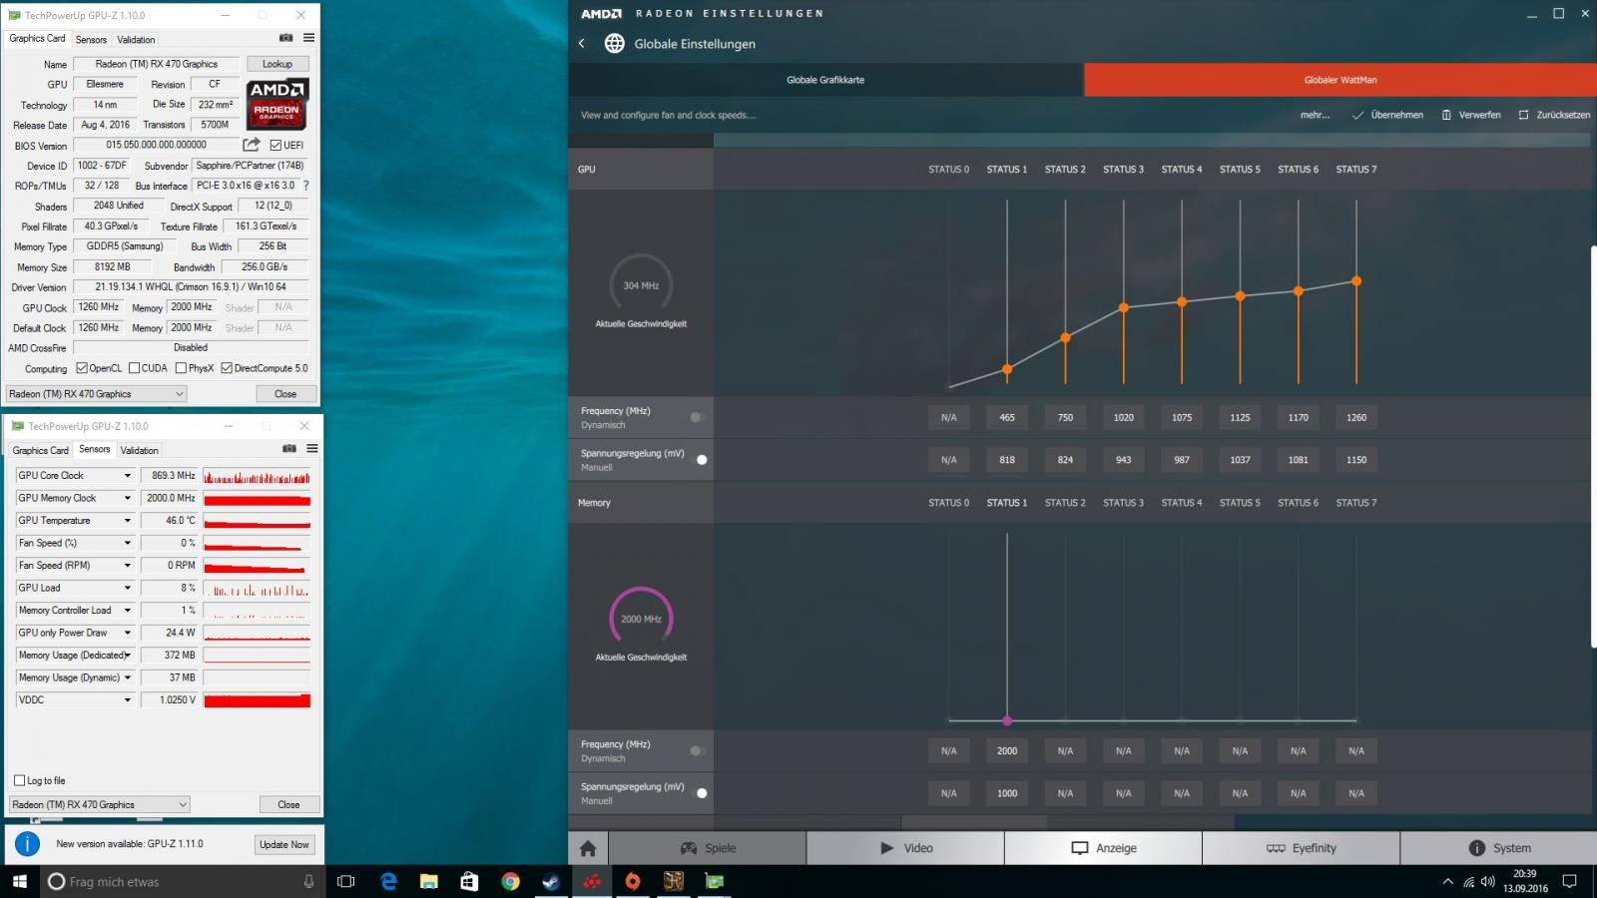Go back using Radeon settings back arrow
The image size is (1597, 898).
click(x=582, y=44)
